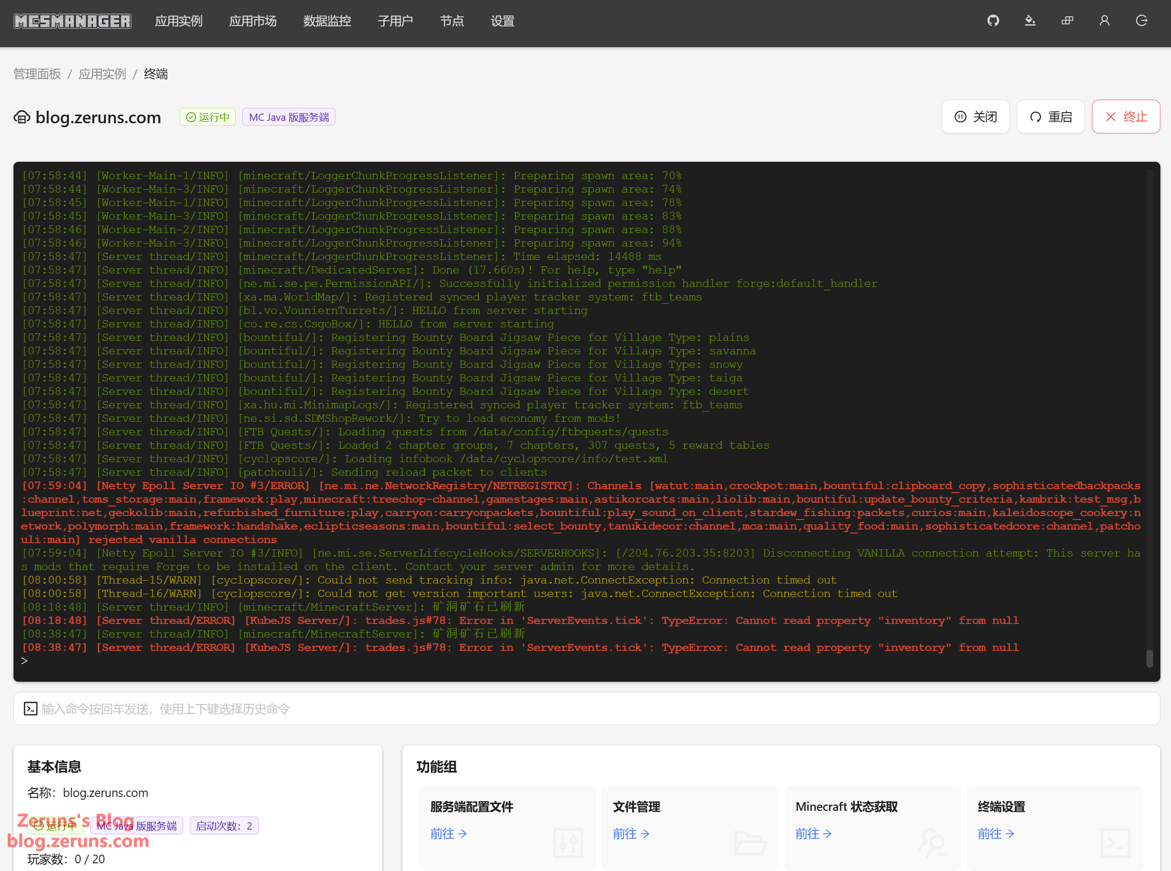Open the 应用实例 menu
The height and width of the screenshot is (871, 1171).
[x=178, y=21]
